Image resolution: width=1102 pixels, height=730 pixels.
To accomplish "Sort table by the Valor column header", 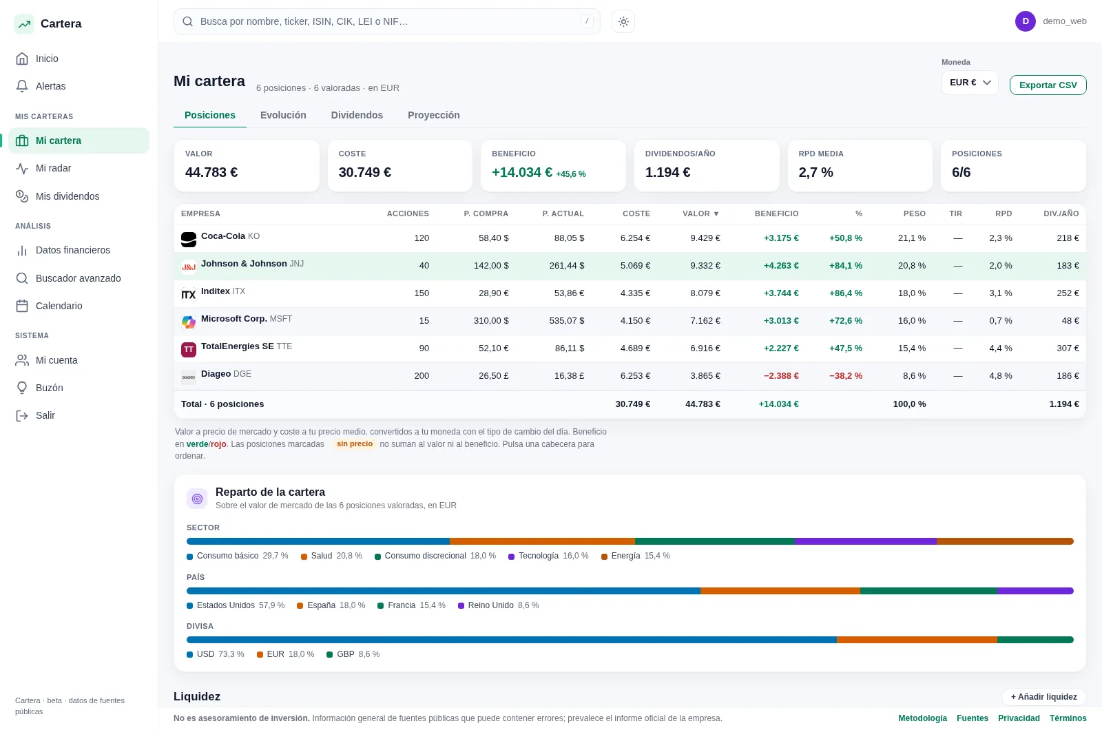I will click(700, 213).
